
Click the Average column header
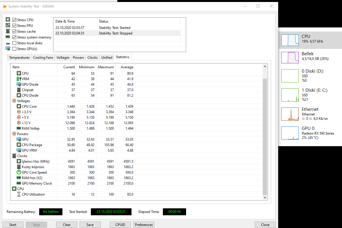point(125,67)
